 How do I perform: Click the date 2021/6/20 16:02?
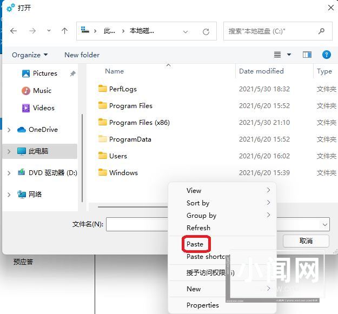coord(264,156)
